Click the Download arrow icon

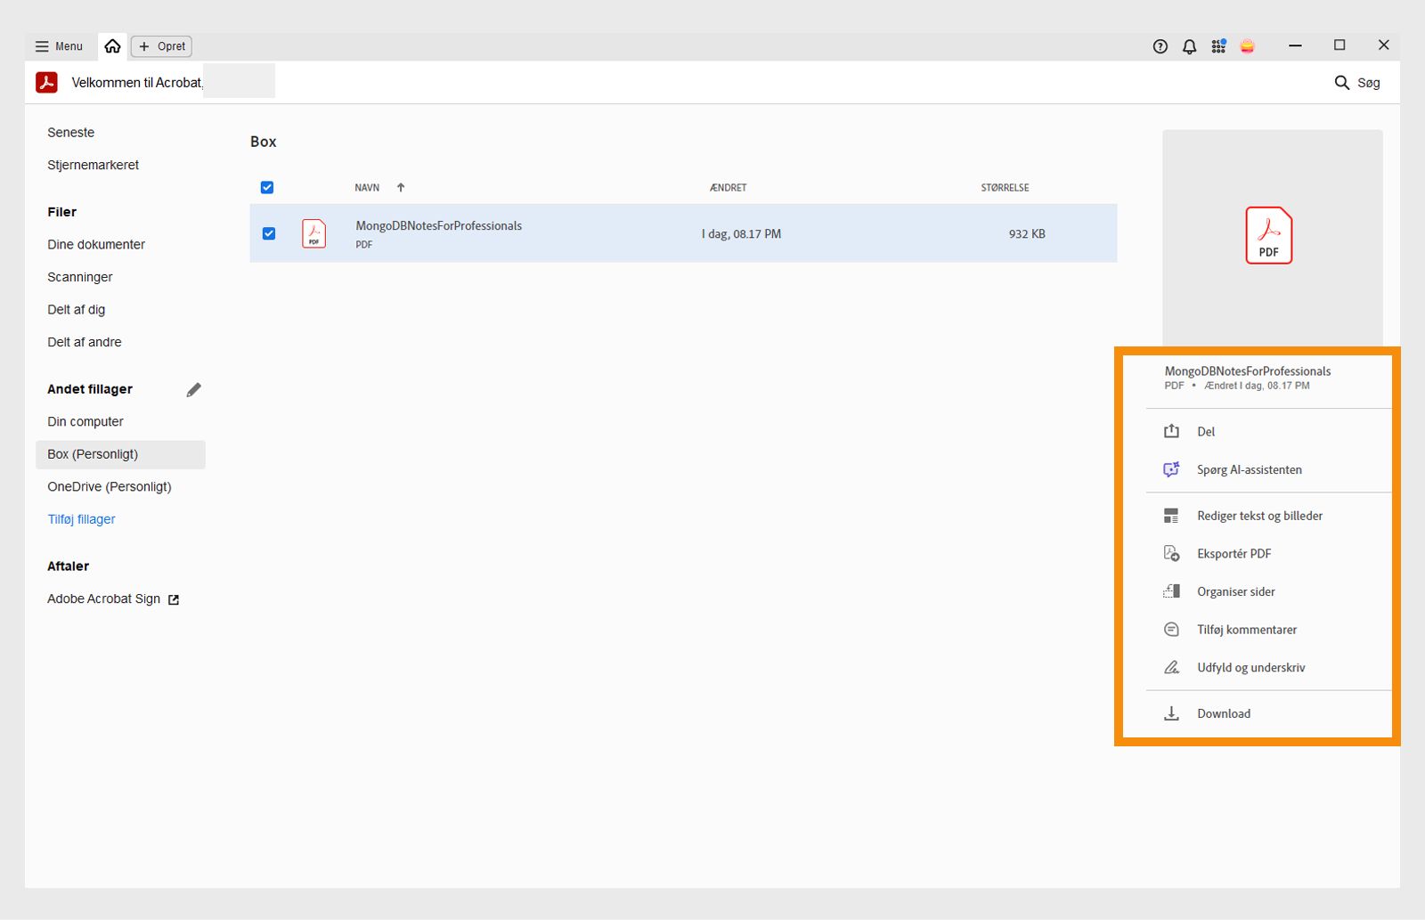pyautogui.click(x=1171, y=714)
